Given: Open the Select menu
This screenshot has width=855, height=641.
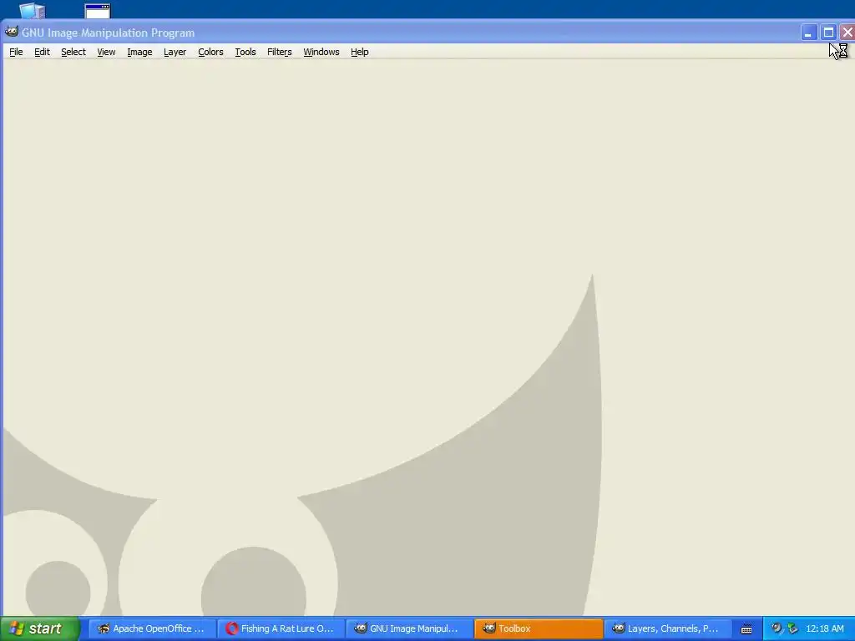Looking at the screenshot, I should [73, 52].
